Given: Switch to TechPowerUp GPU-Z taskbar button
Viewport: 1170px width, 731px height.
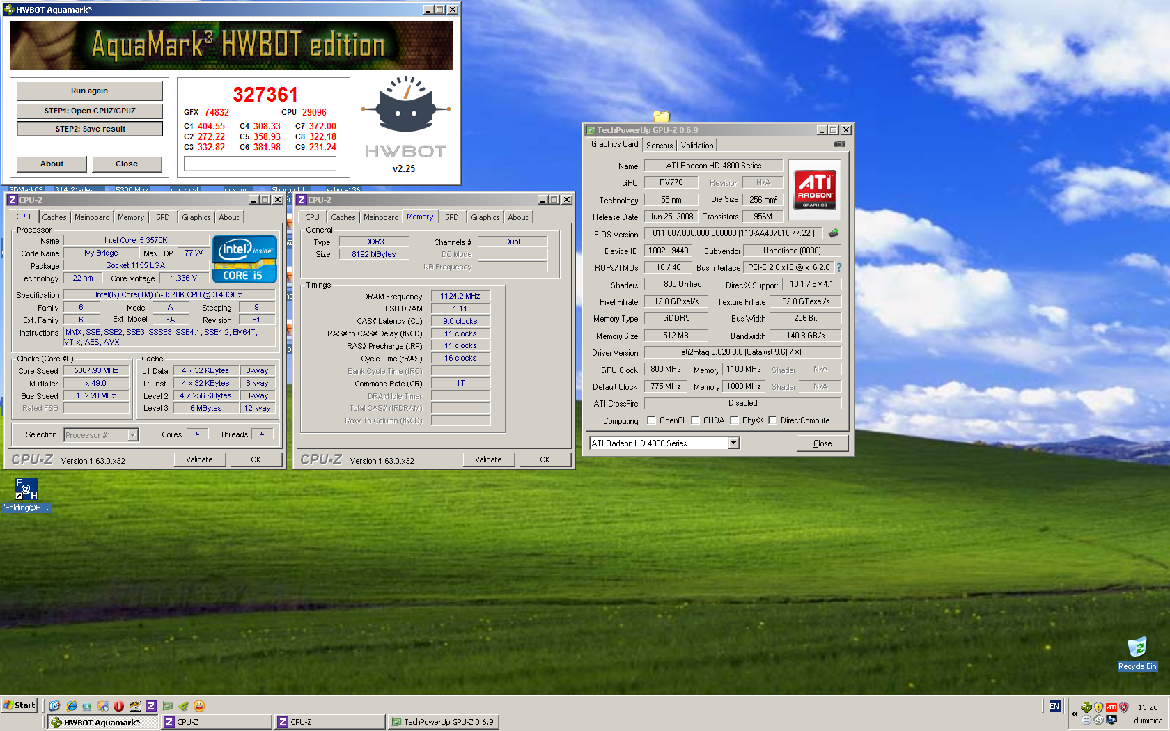Looking at the screenshot, I should pyautogui.click(x=443, y=722).
